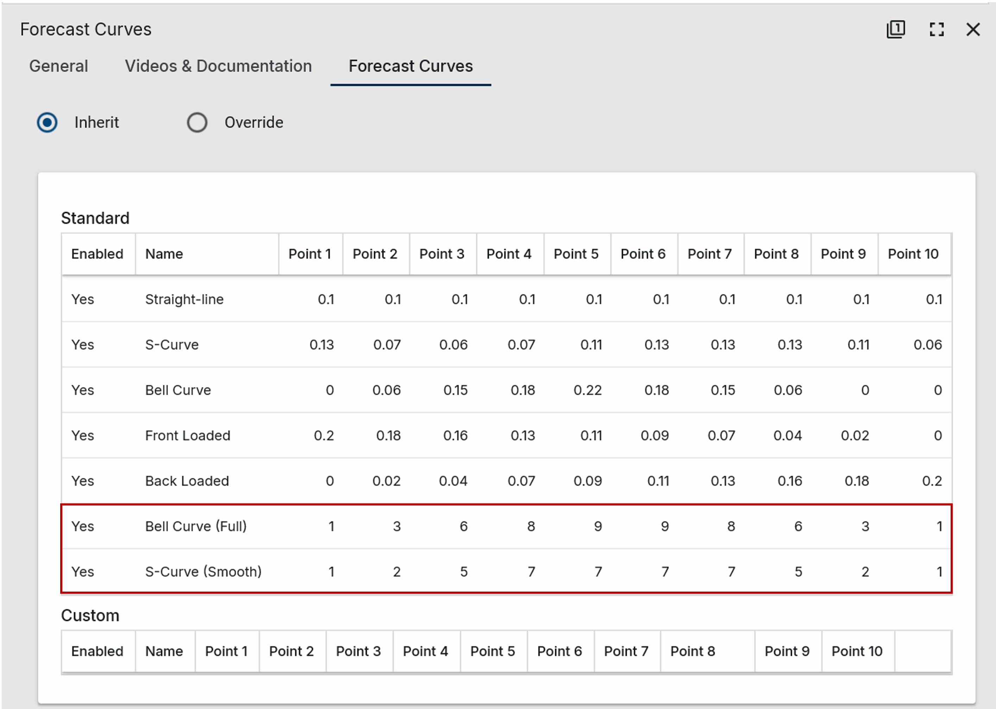
Task: Select the Back Loaded curve row
Action: [x=187, y=481]
